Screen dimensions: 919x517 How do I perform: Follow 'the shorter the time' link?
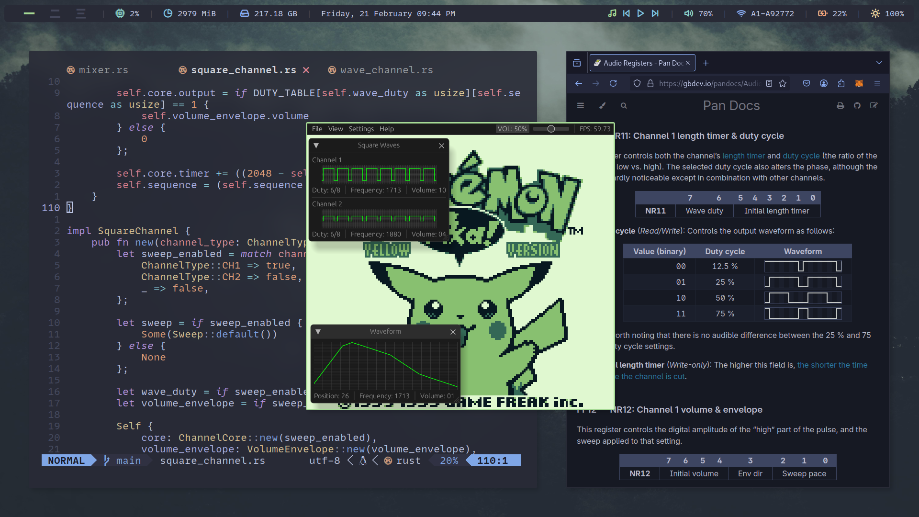pyautogui.click(x=832, y=365)
